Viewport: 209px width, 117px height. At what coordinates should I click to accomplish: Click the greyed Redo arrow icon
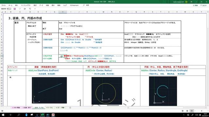[x=20, y=9]
